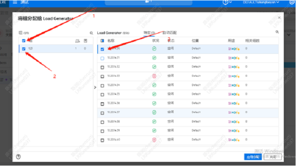296x166 pixels.
Task: Click the purpose icons in the 10.20.14.37 row
Action: (234, 113)
